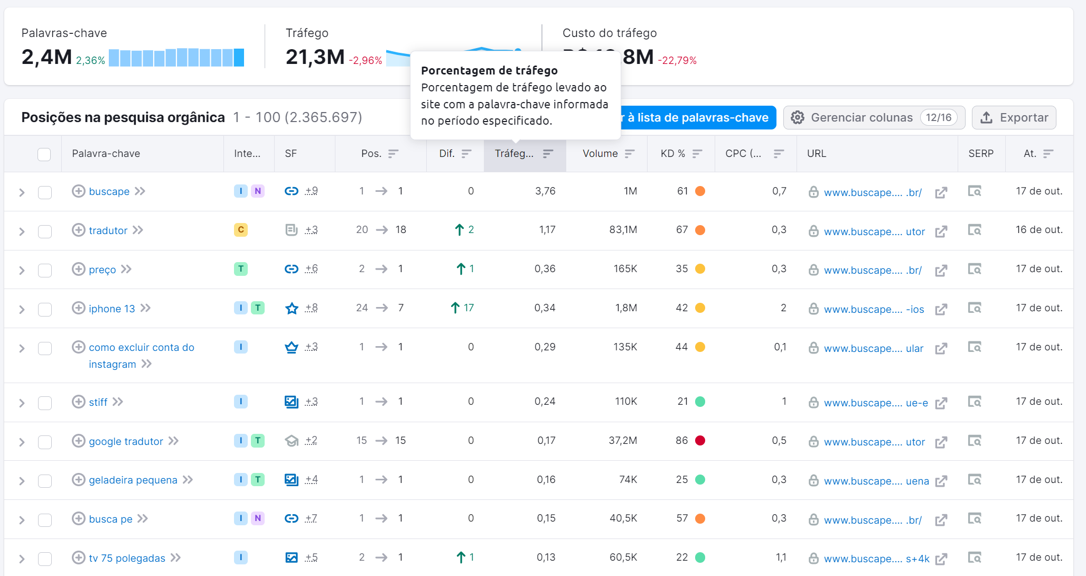Open the SERP snapshot for "buscape"
The height and width of the screenshot is (576, 1086).
coord(975,192)
